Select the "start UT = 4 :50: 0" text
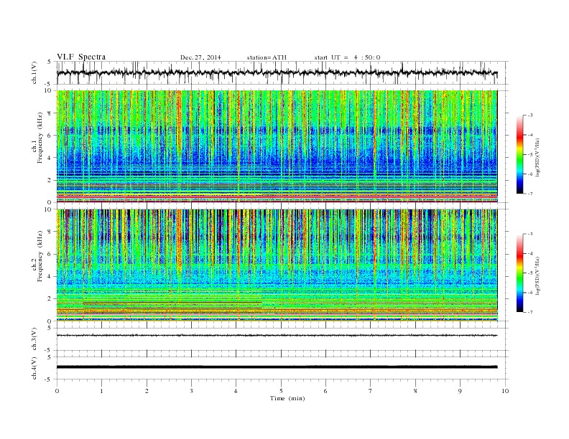The width and height of the screenshot is (569, 439). [x=347, y=57]
